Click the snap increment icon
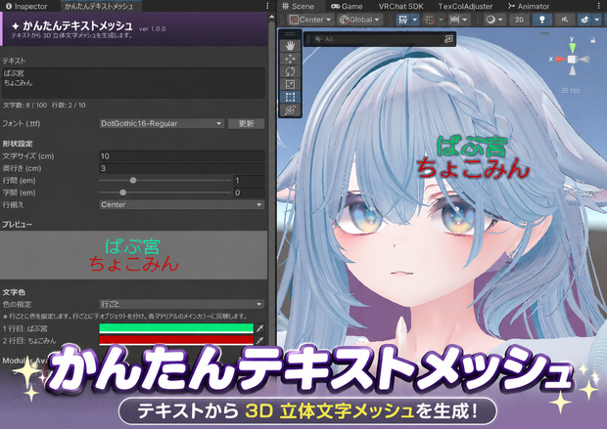Image resolution: width=607 pixels, height=429 pixels. pos(454,20)
